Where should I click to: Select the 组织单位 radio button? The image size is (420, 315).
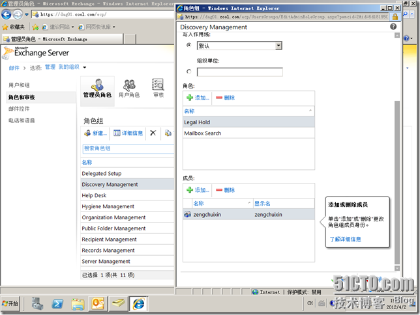click(x=189, y=72)
